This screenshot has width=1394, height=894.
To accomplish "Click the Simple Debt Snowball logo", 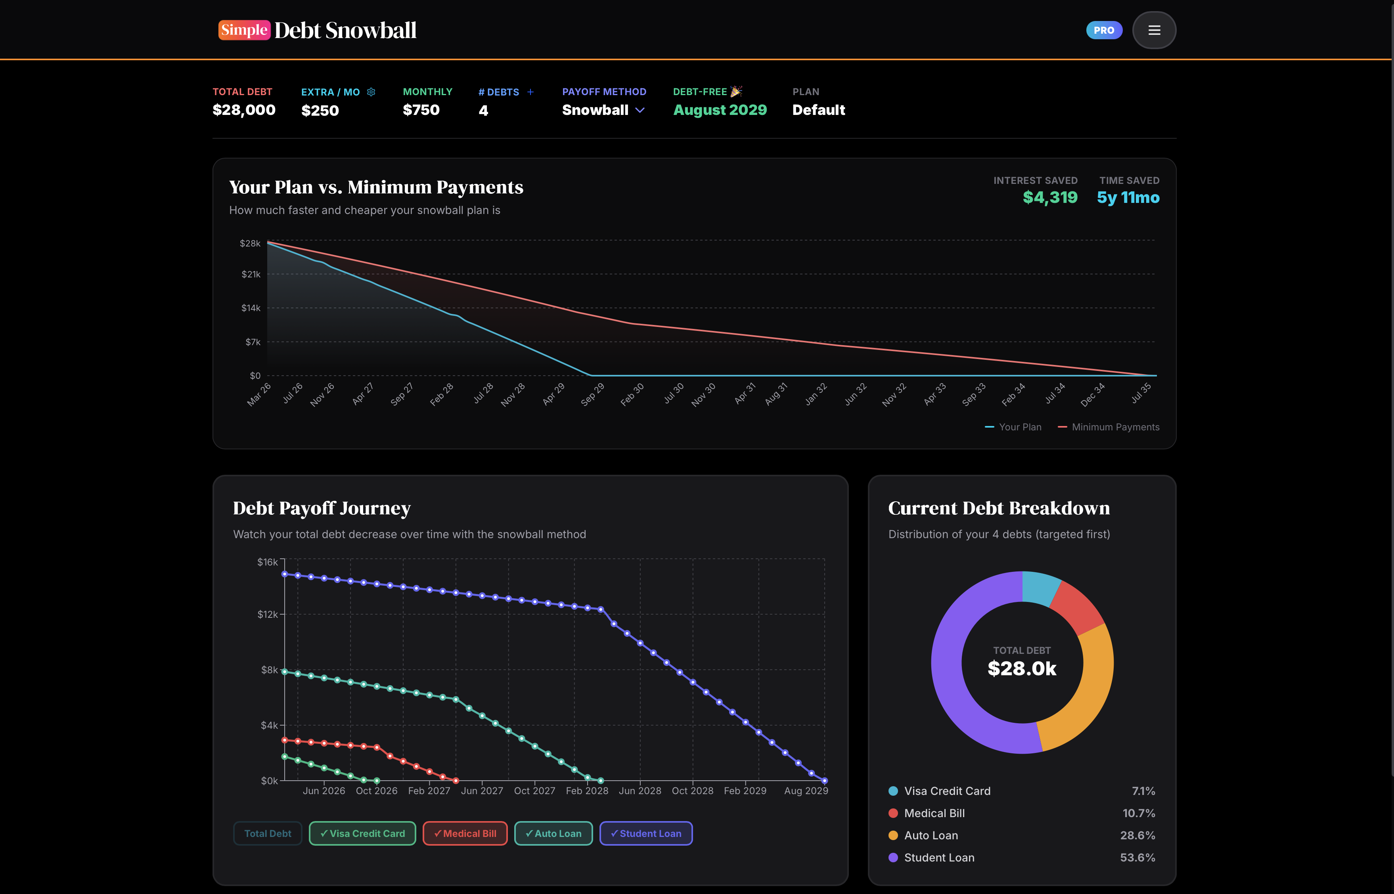I will click(x=317, y=30).
